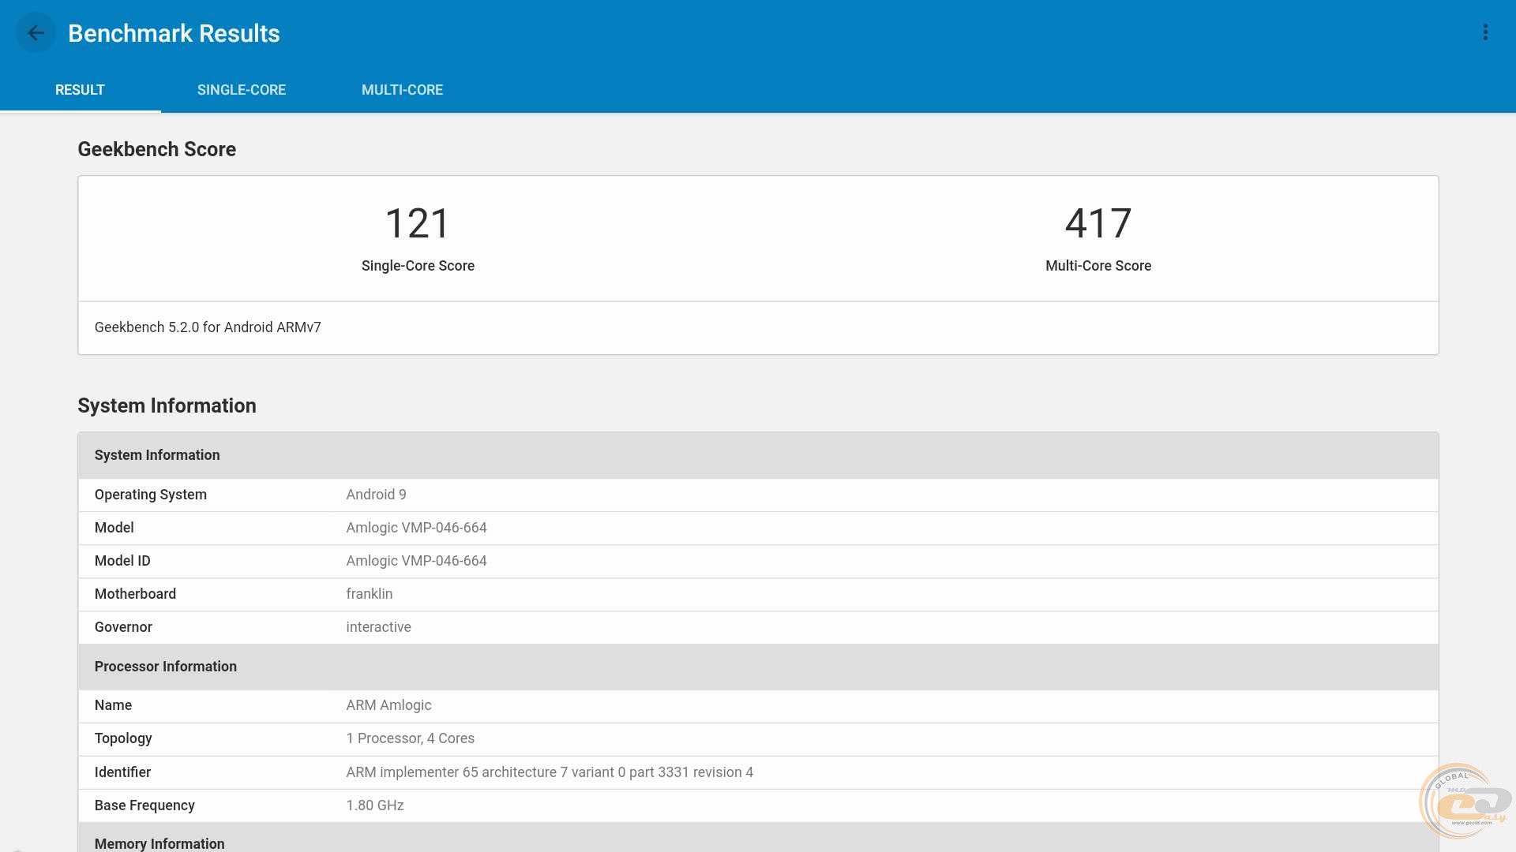The width and height of the screenshot is (1516, 852).
Task: Switch to the SINGLE-CORE tab
Action: click(x=242, y=90)
